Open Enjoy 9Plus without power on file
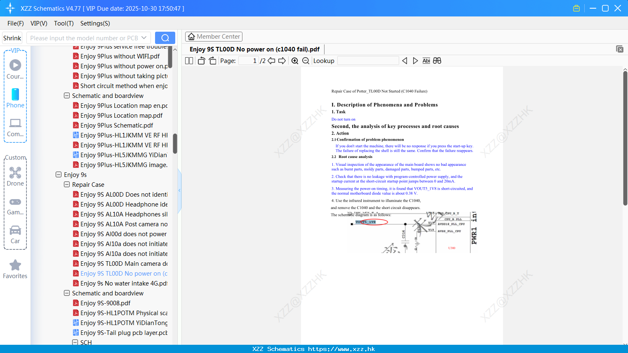The image size is (628, 353). (120, 66)
